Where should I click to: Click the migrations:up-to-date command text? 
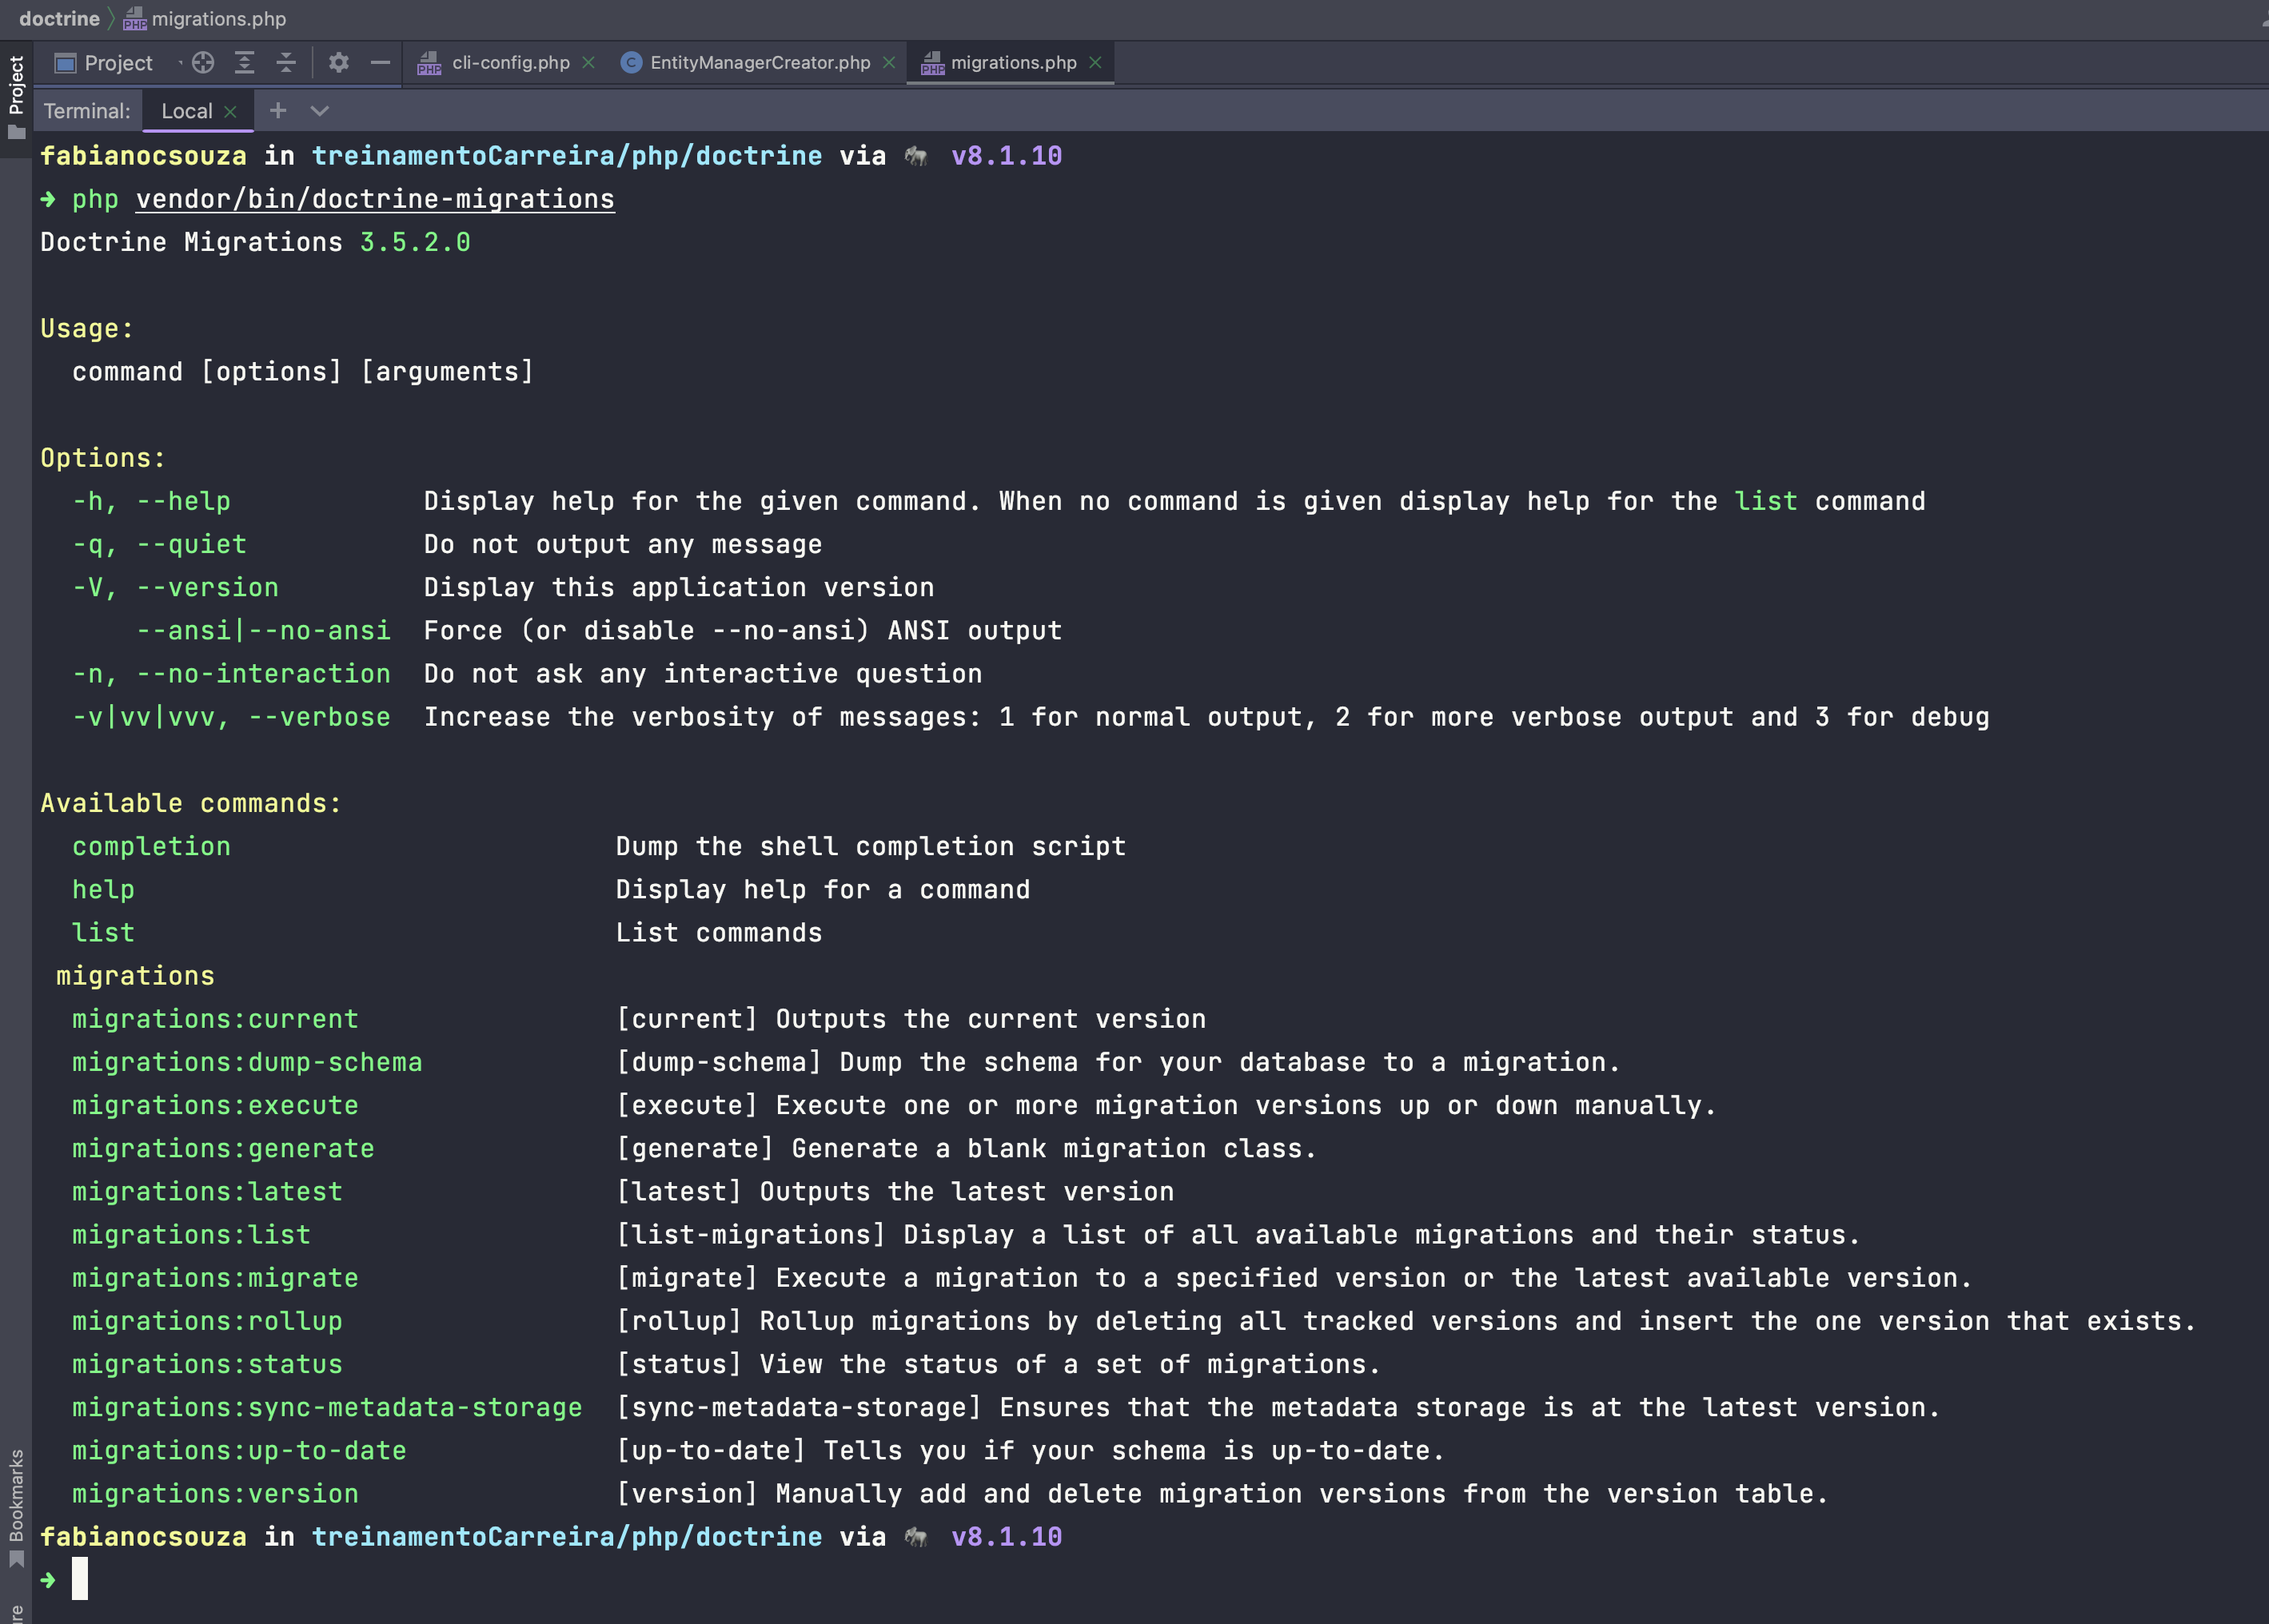point(239,1450)
